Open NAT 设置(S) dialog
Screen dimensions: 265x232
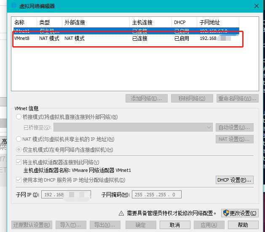pyautogui.click(x=234, y=139)
